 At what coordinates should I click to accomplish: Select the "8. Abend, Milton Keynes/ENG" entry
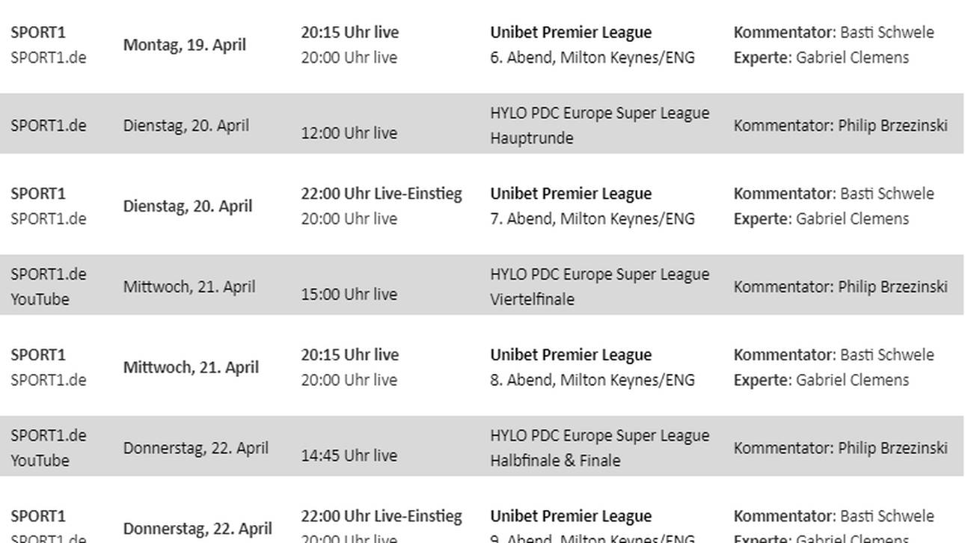pos(592,380)
